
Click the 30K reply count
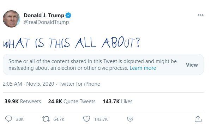tap(20, 119)
